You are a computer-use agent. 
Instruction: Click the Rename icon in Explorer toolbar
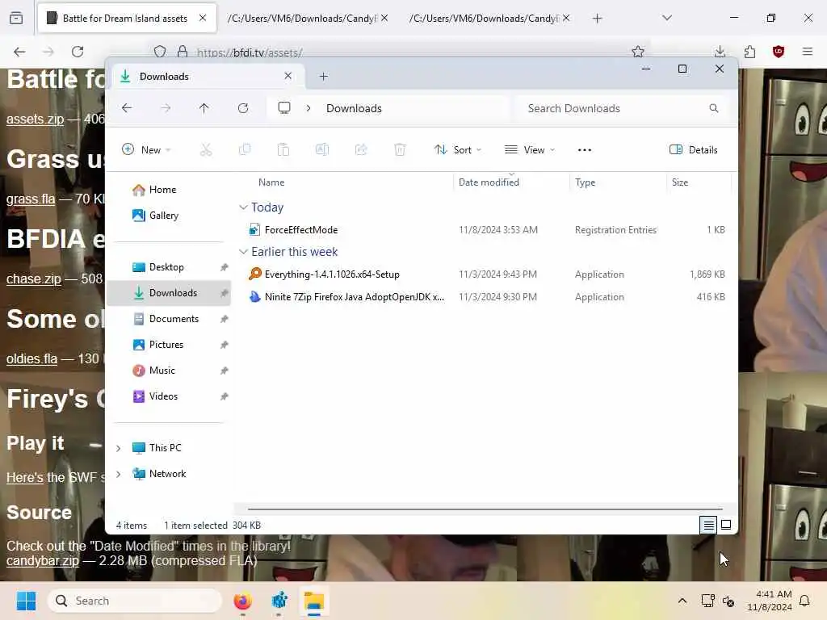click(322, 149)
